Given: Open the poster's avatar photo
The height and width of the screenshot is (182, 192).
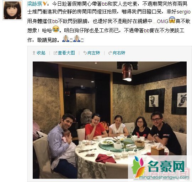Looking at the screenshot, I should (x=12, y=10).
